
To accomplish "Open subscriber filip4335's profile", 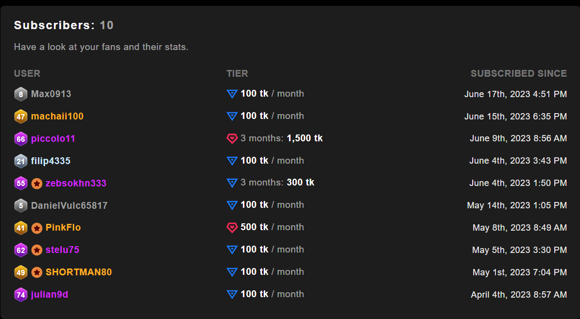I will [51, 161].
